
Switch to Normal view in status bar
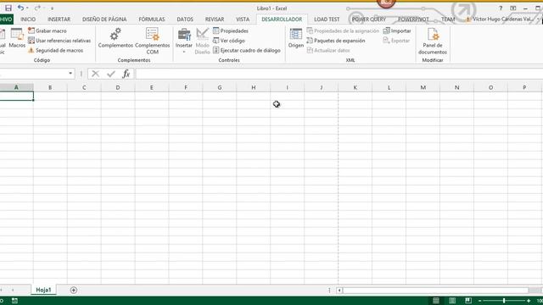click(x=436, y=301)
